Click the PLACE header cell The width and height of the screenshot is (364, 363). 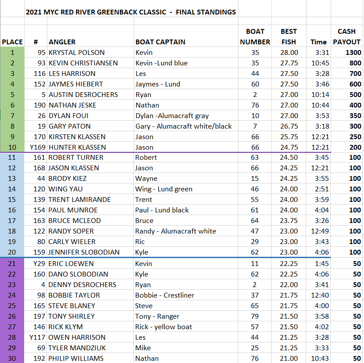pos(12,42)
